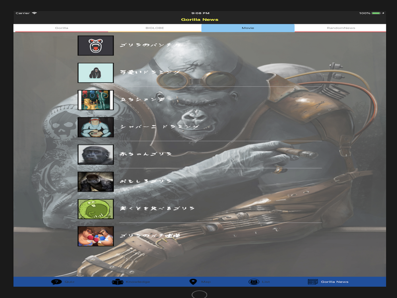
Task: Click the "100%" battery percentage text
Action: coord(364,13)
